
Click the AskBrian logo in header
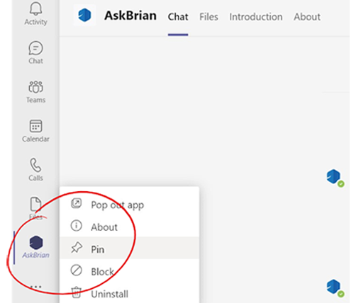coord(84,15)
